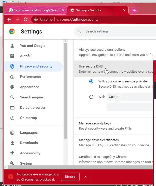The height and width of the screenshot is (186, 156).
Task: Click the download arrow icon for Downloads
Action: coord(12,143)
